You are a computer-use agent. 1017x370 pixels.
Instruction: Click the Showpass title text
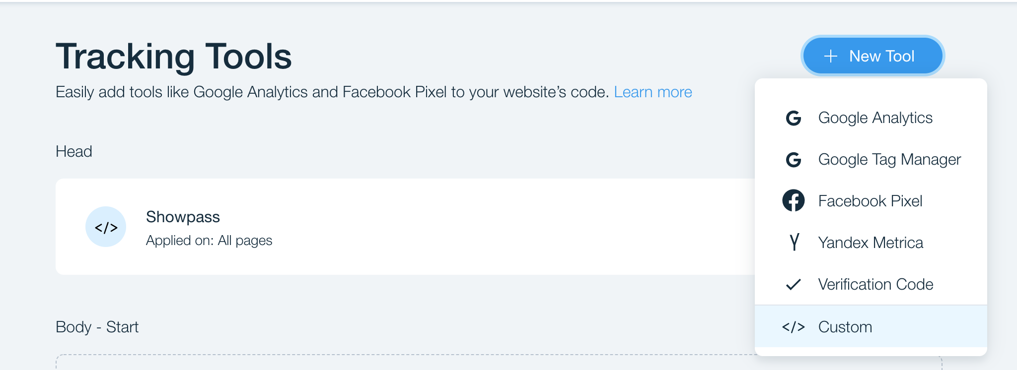click(183, 217)
